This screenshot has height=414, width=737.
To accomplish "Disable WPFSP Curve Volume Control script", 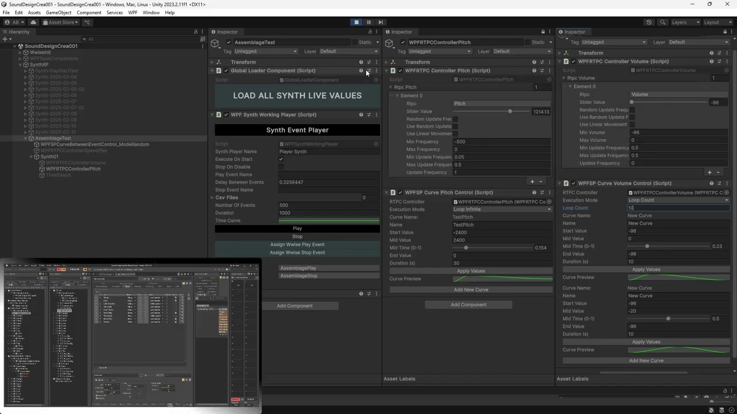I will 573,183.
